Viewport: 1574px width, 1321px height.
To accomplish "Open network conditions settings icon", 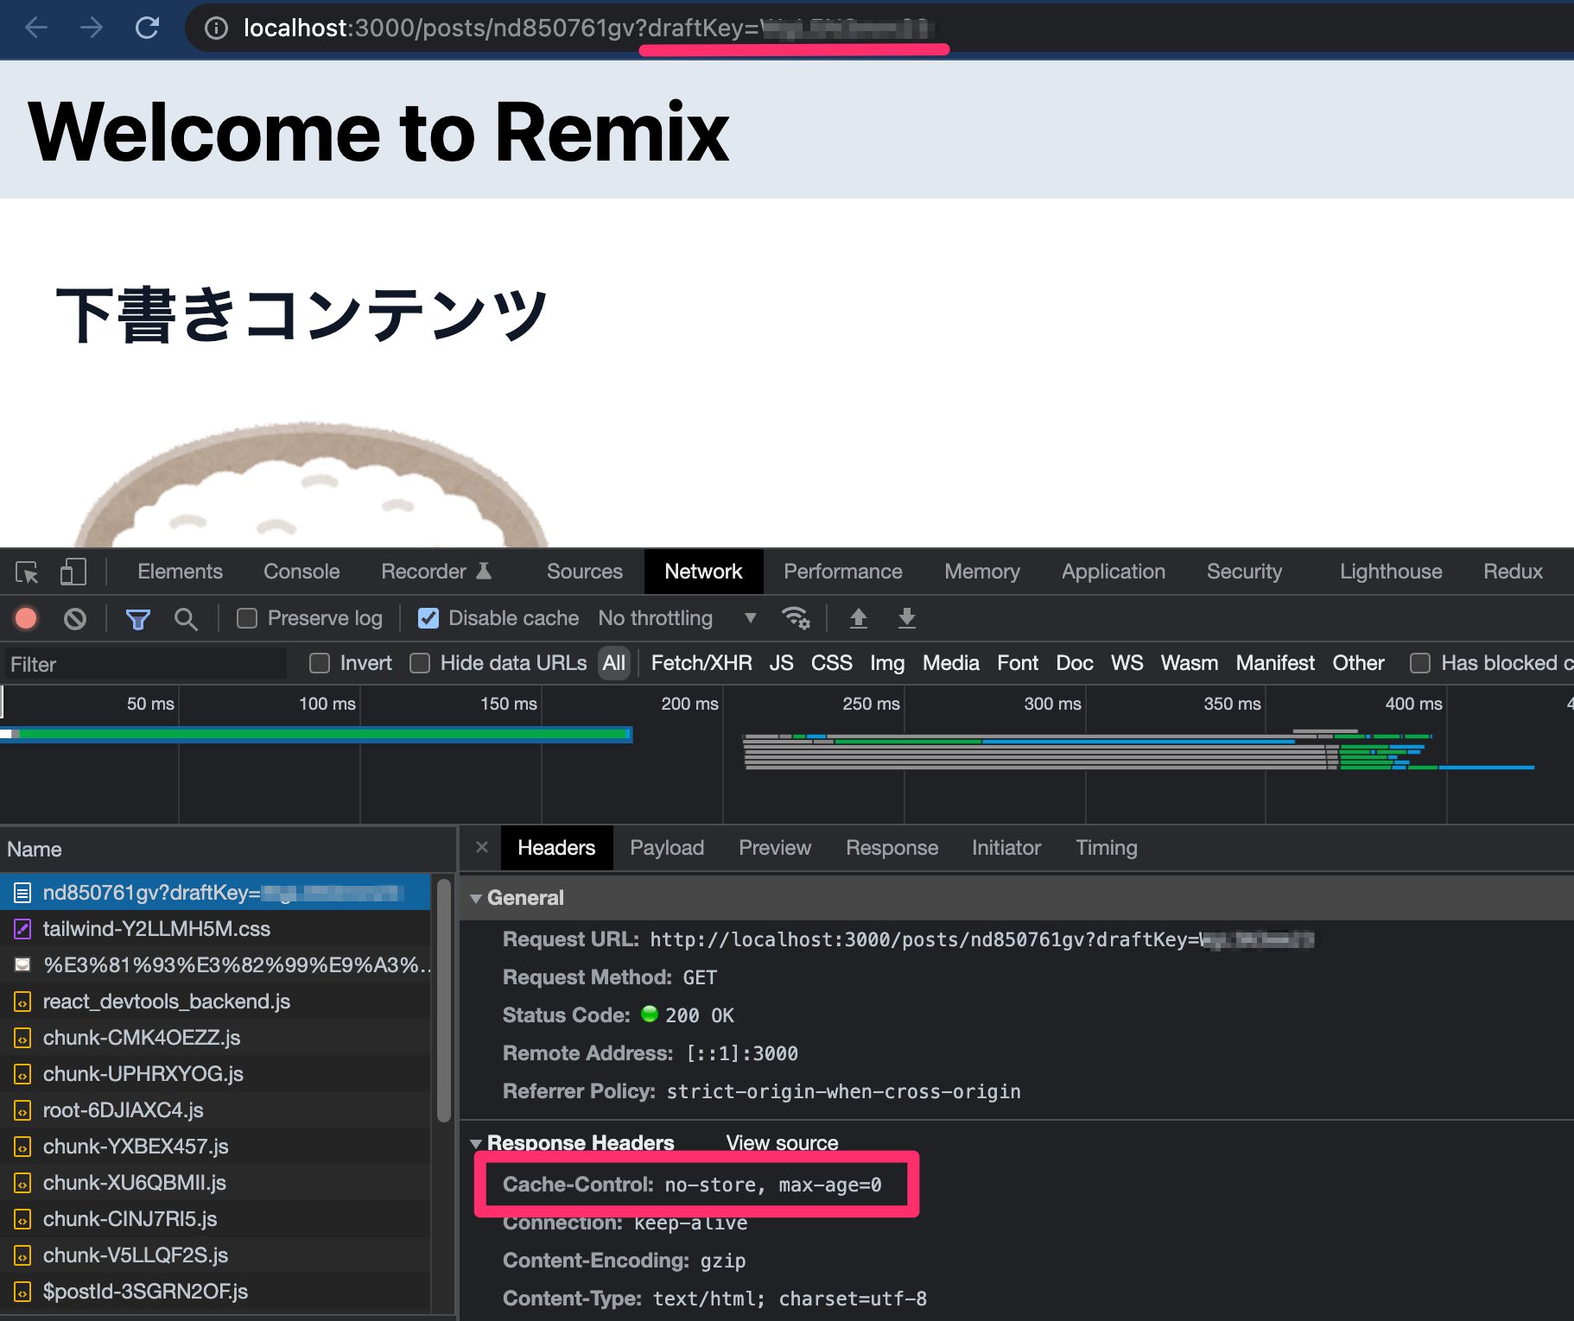I will pos(795,618).
